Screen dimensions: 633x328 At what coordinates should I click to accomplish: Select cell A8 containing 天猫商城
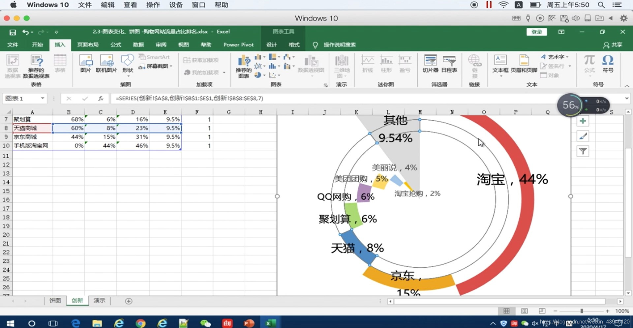(33, 128)
